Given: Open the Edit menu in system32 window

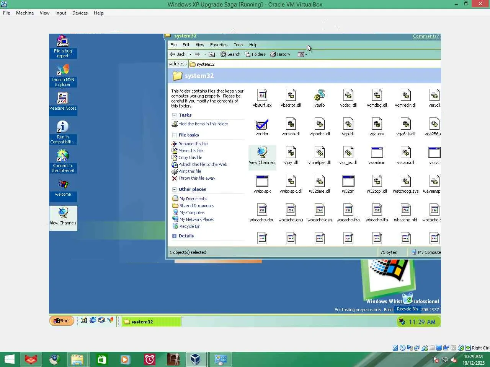Looking at the screenshot, I should (x=186, y=45).
